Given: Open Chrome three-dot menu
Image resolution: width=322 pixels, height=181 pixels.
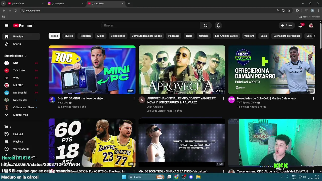Looking at the screenshot, I should click(x=318, y=11).
